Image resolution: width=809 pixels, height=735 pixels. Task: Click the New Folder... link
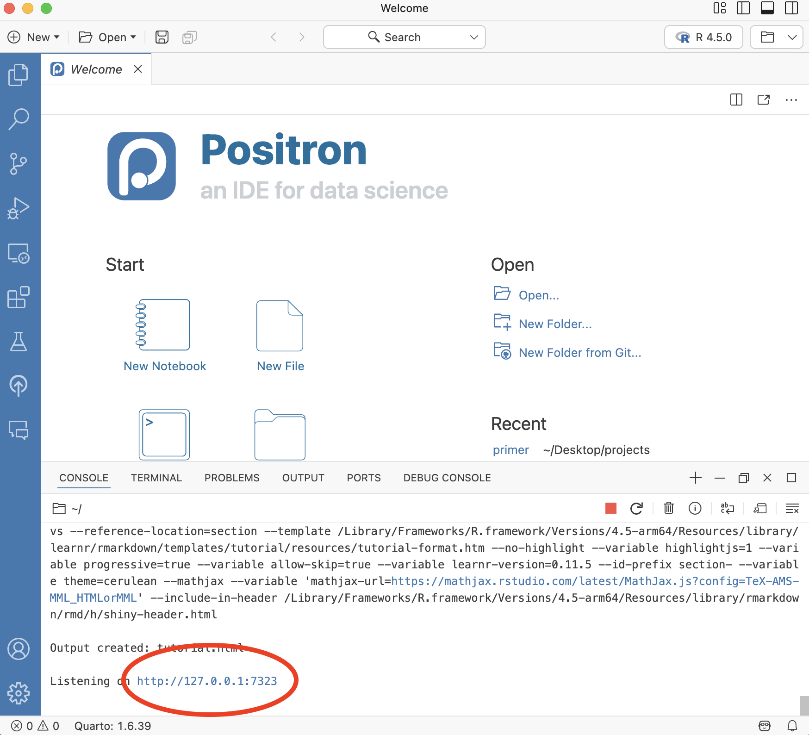point(555,324)
